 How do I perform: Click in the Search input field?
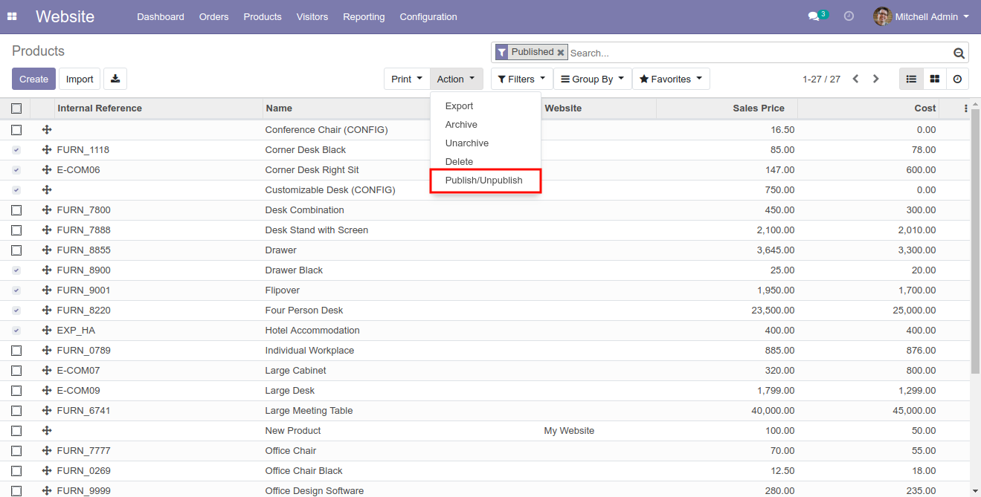click(x=759, y=53)
